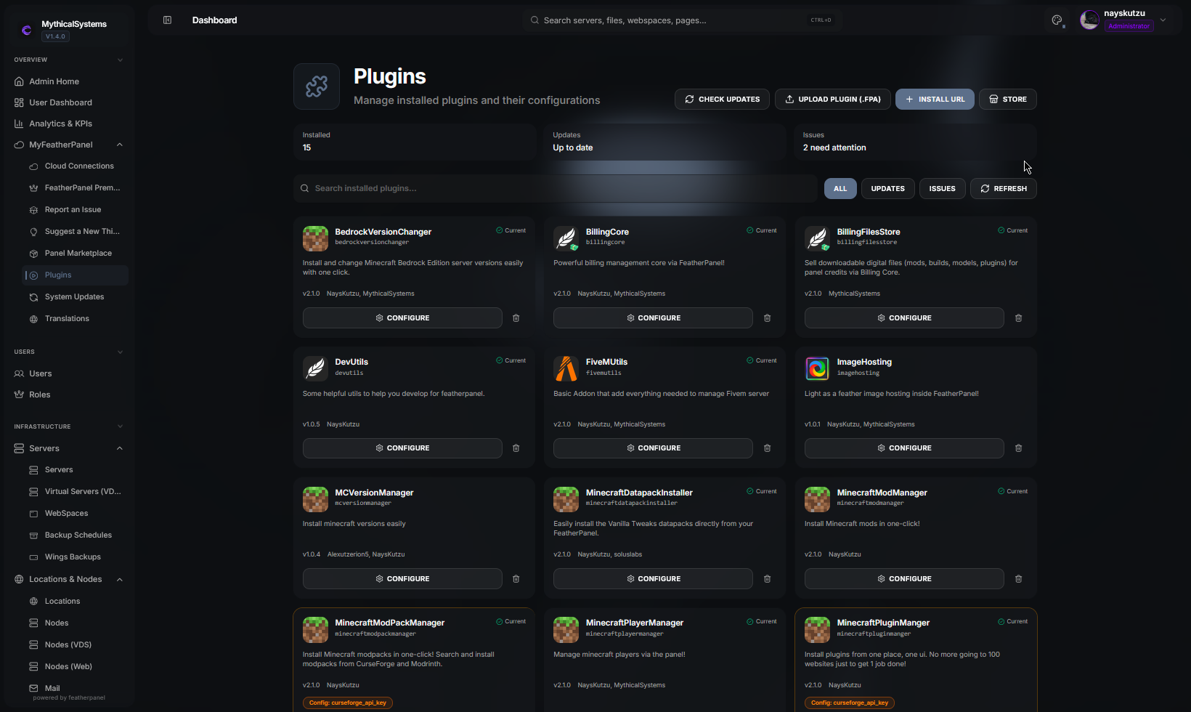Click the BedrockVersionChanger block icon

[x=315, y=238]
